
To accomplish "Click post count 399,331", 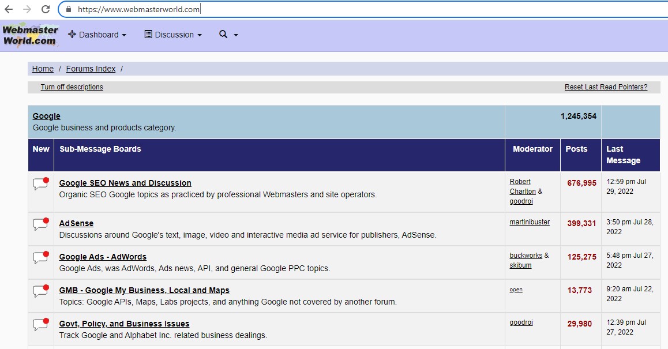I will 581,223.
